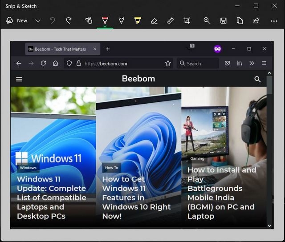Image resolution: width=285 pixels, height=242 pixels.
Task: Click the New snip button
Action: (x=17, y=20)
